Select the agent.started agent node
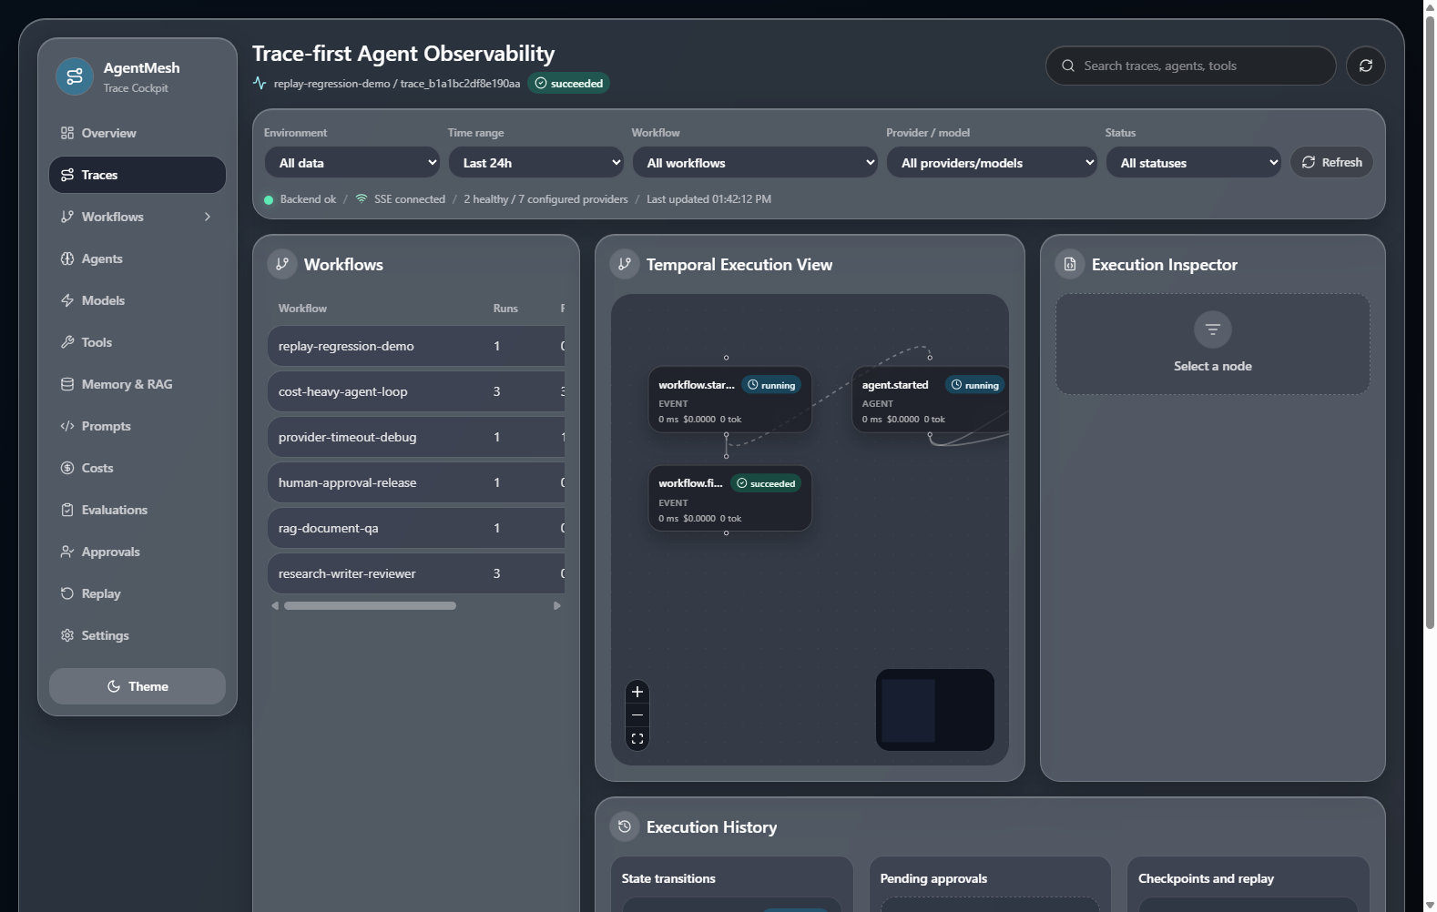 pos(931,400)
